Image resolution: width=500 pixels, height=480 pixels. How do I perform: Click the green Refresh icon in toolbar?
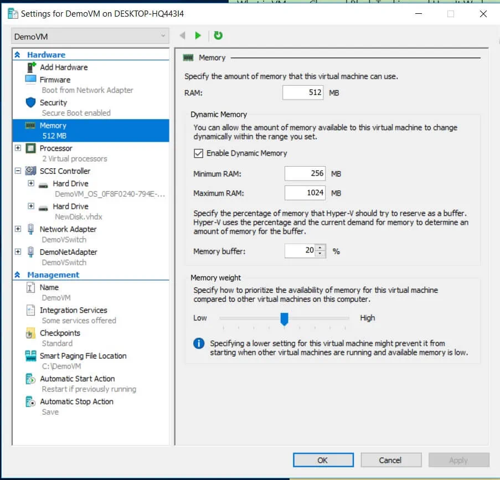218,35
